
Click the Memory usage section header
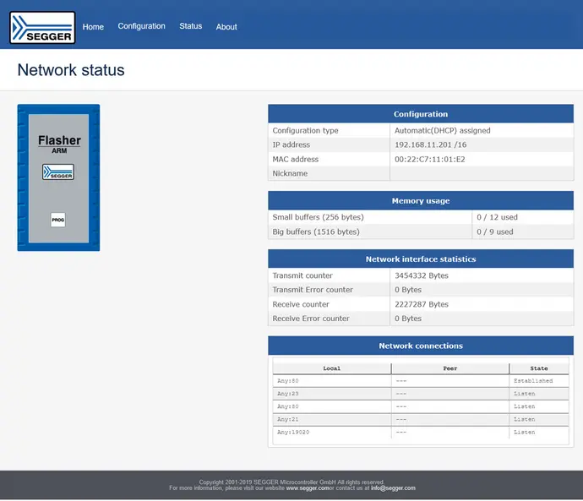pos(420,201)
